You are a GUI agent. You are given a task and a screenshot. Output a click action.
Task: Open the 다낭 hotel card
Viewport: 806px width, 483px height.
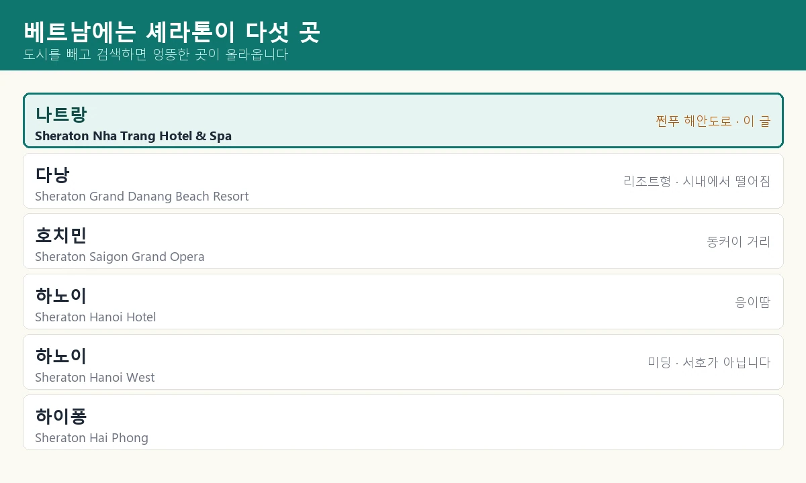tap(403, 181)
